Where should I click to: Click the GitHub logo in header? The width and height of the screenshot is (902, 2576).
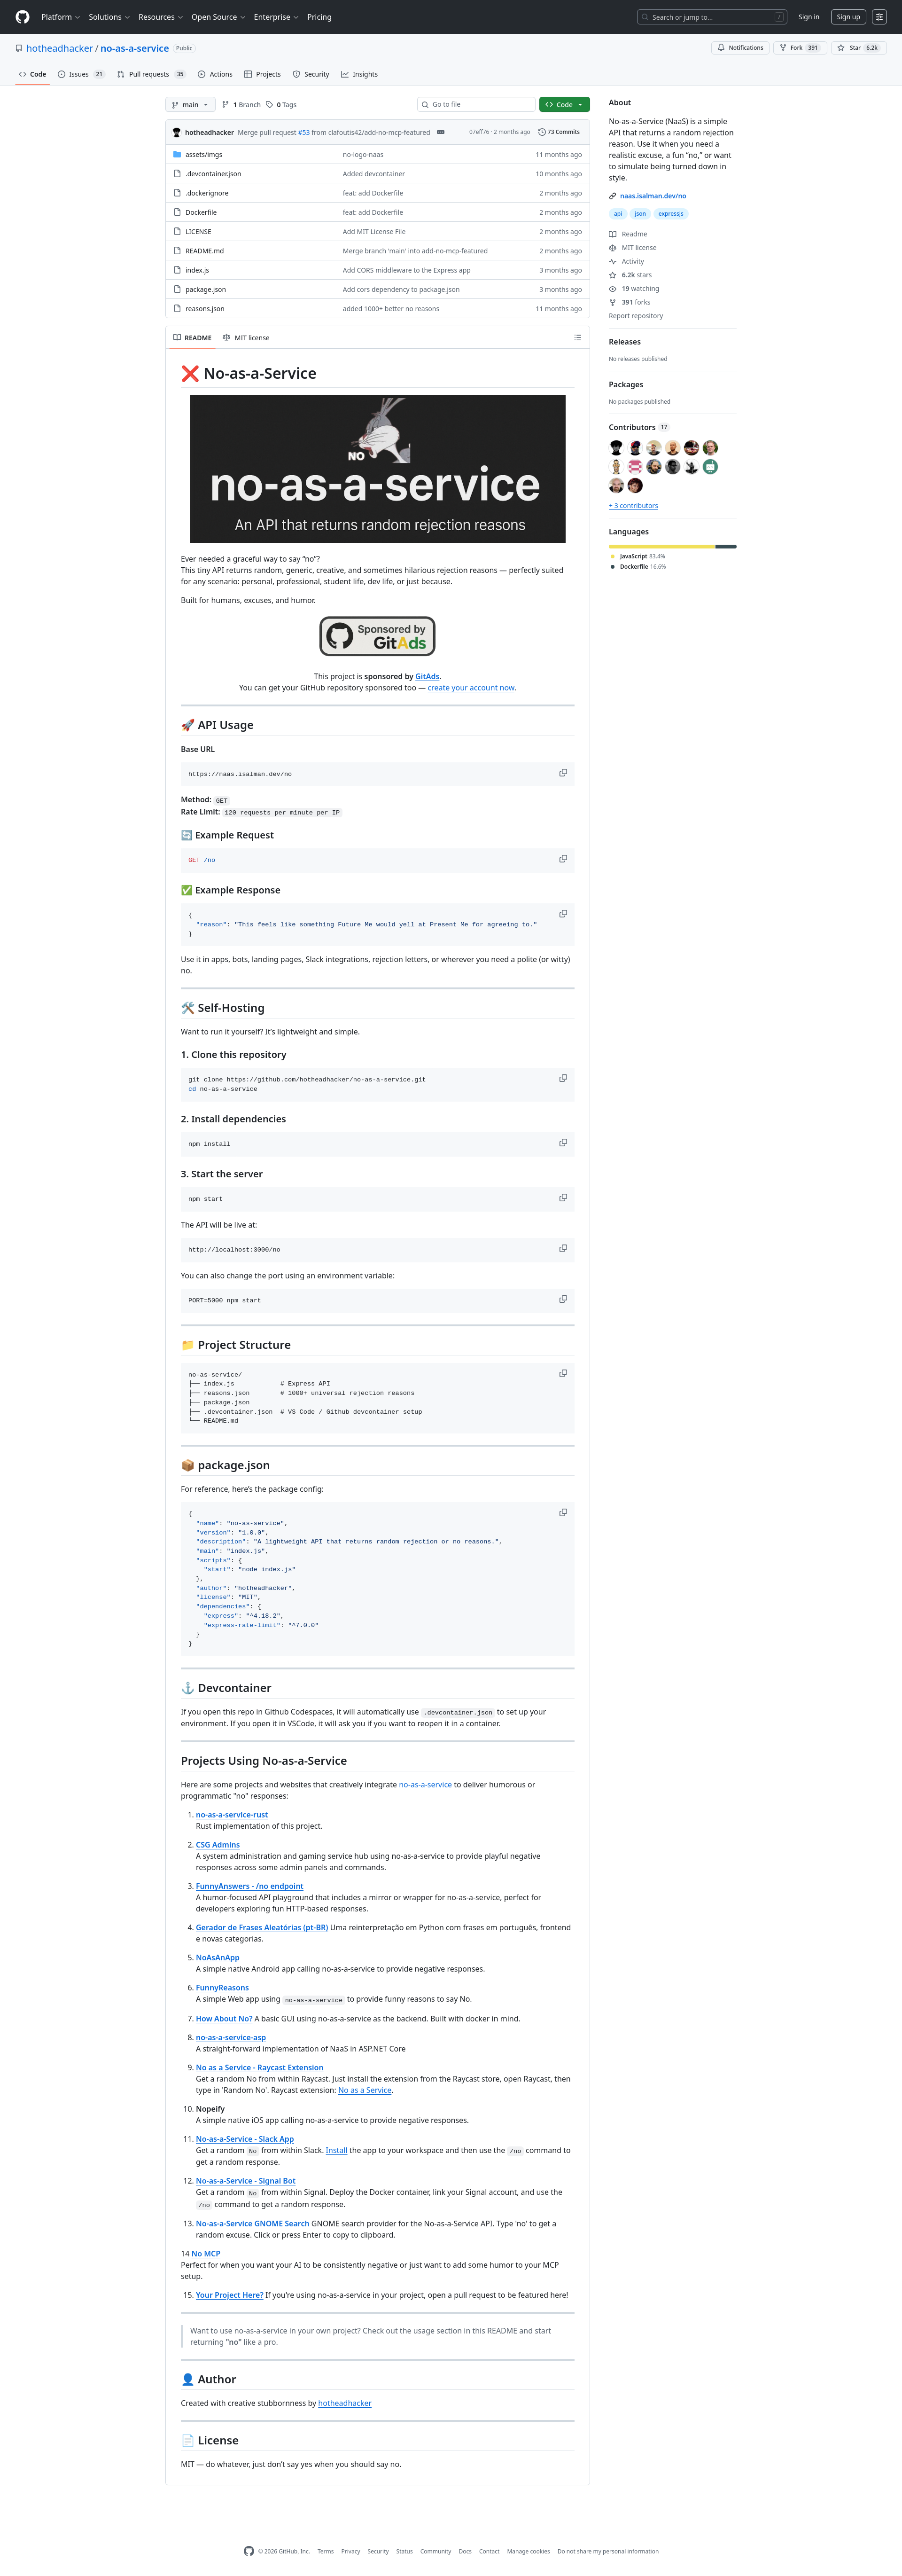(22, 17)
